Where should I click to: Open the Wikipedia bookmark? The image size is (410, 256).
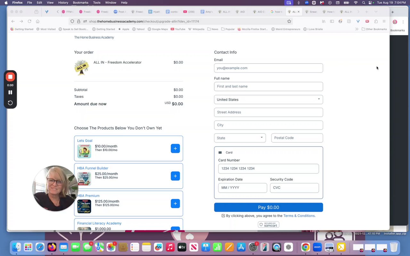point(196,29)
